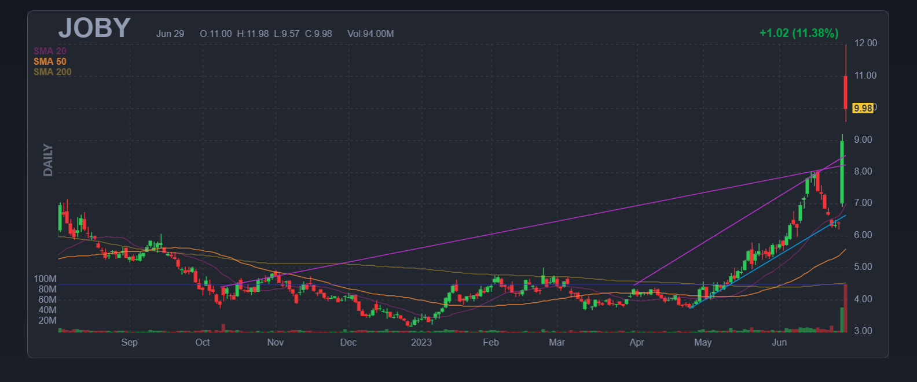
Task: Click the high price H:11.98 value
Action: (253, 34)
